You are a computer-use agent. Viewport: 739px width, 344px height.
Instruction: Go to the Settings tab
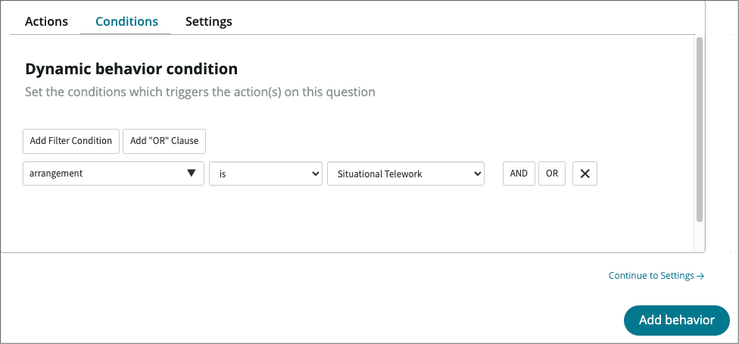208,21
